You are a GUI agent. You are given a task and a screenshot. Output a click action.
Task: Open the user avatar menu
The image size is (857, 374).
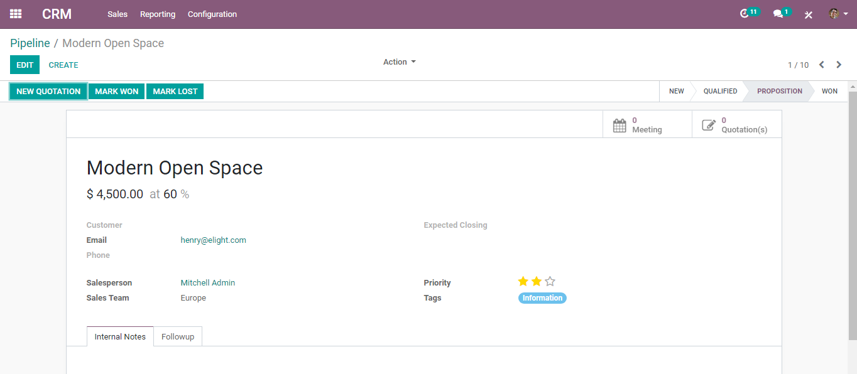[x=838, y=14]
